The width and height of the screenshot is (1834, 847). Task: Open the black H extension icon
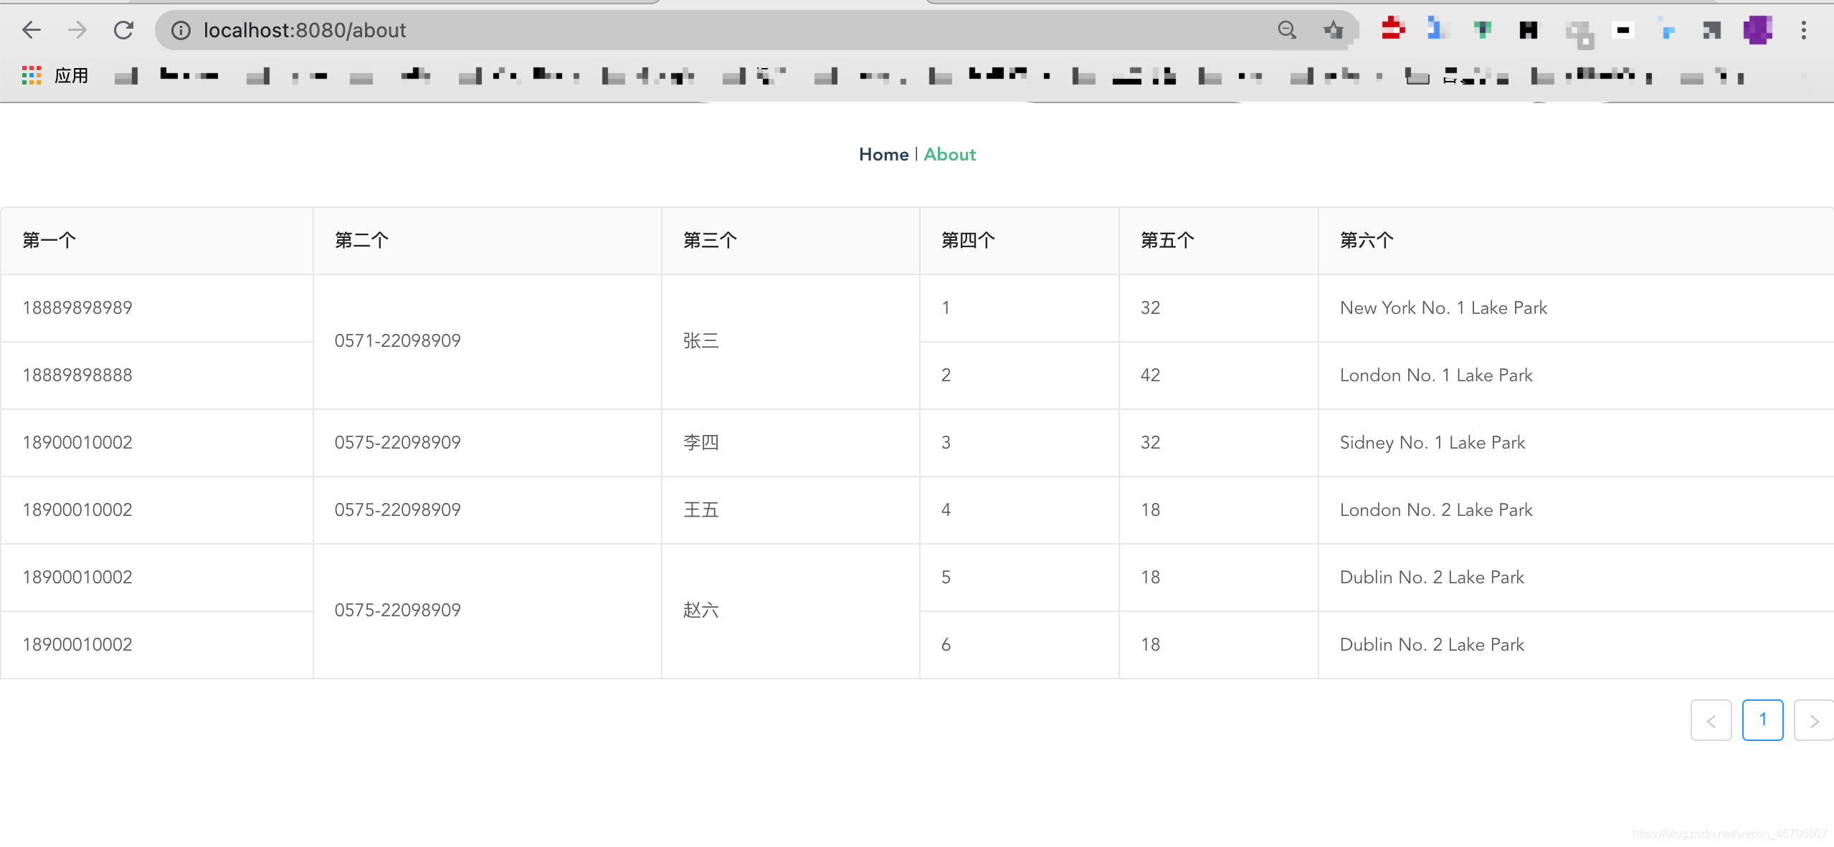click(1528, 29)
